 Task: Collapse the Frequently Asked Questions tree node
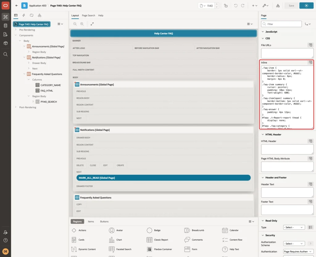click(24, 74)
